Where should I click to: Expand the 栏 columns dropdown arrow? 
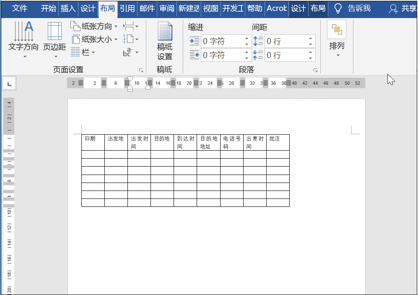pyautogui.click(x=94, y=53)
